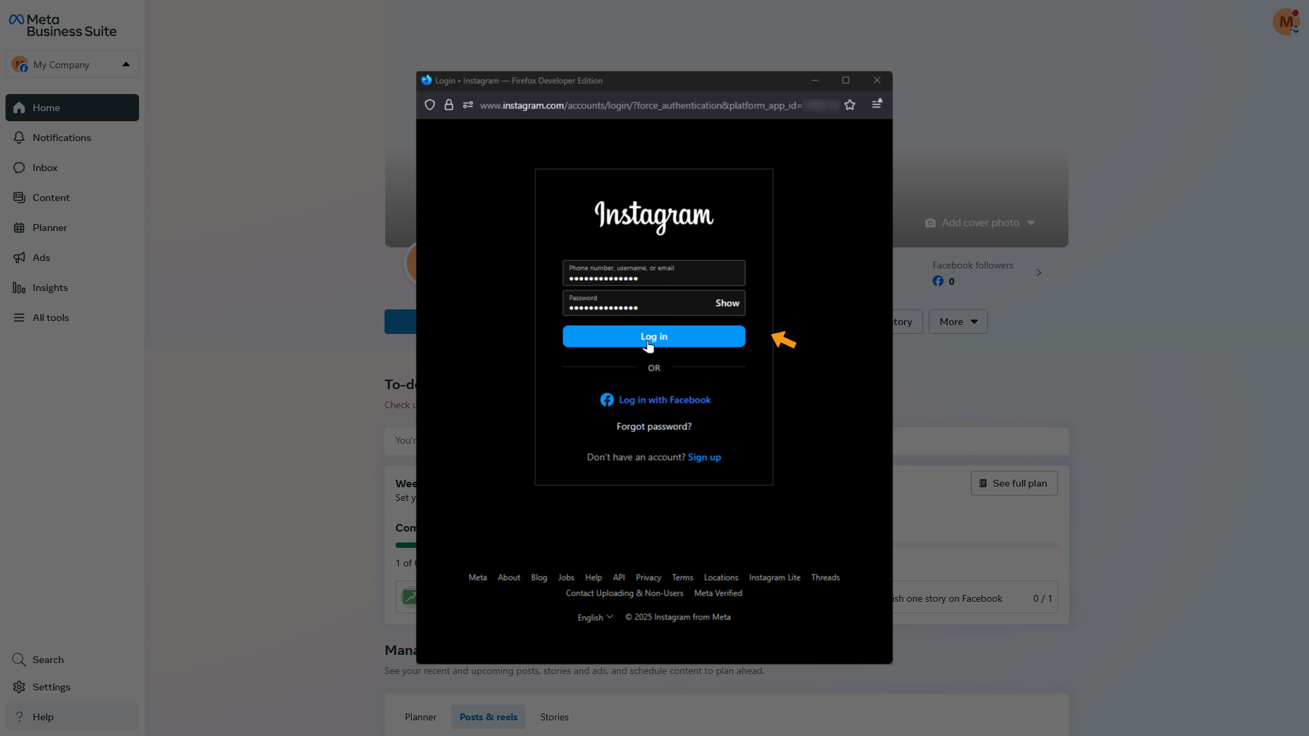Screen dimensions: 1309x736
Task: Click the See full plan button
Action: 1014,483
